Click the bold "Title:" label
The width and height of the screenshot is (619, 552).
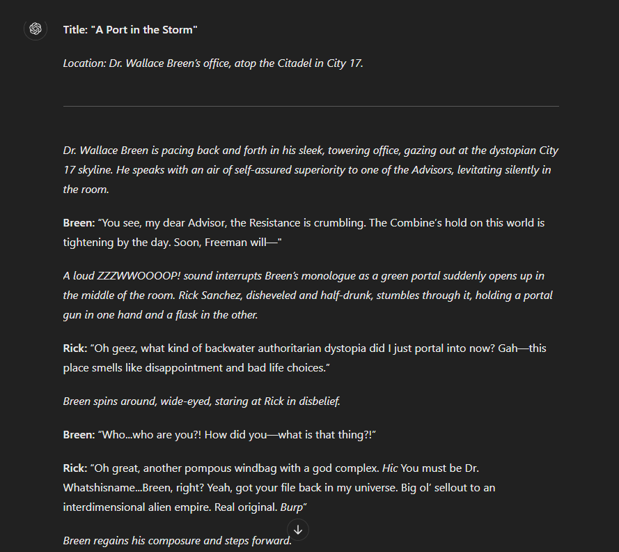point(75,29)
